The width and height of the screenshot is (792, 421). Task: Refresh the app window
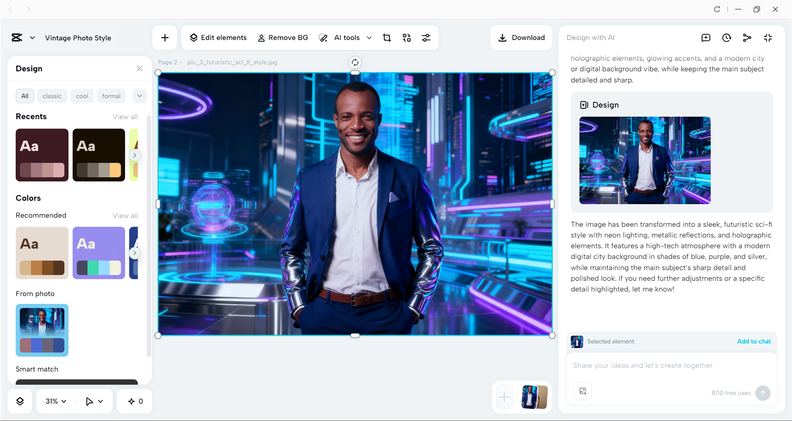(x=717, y=9)
